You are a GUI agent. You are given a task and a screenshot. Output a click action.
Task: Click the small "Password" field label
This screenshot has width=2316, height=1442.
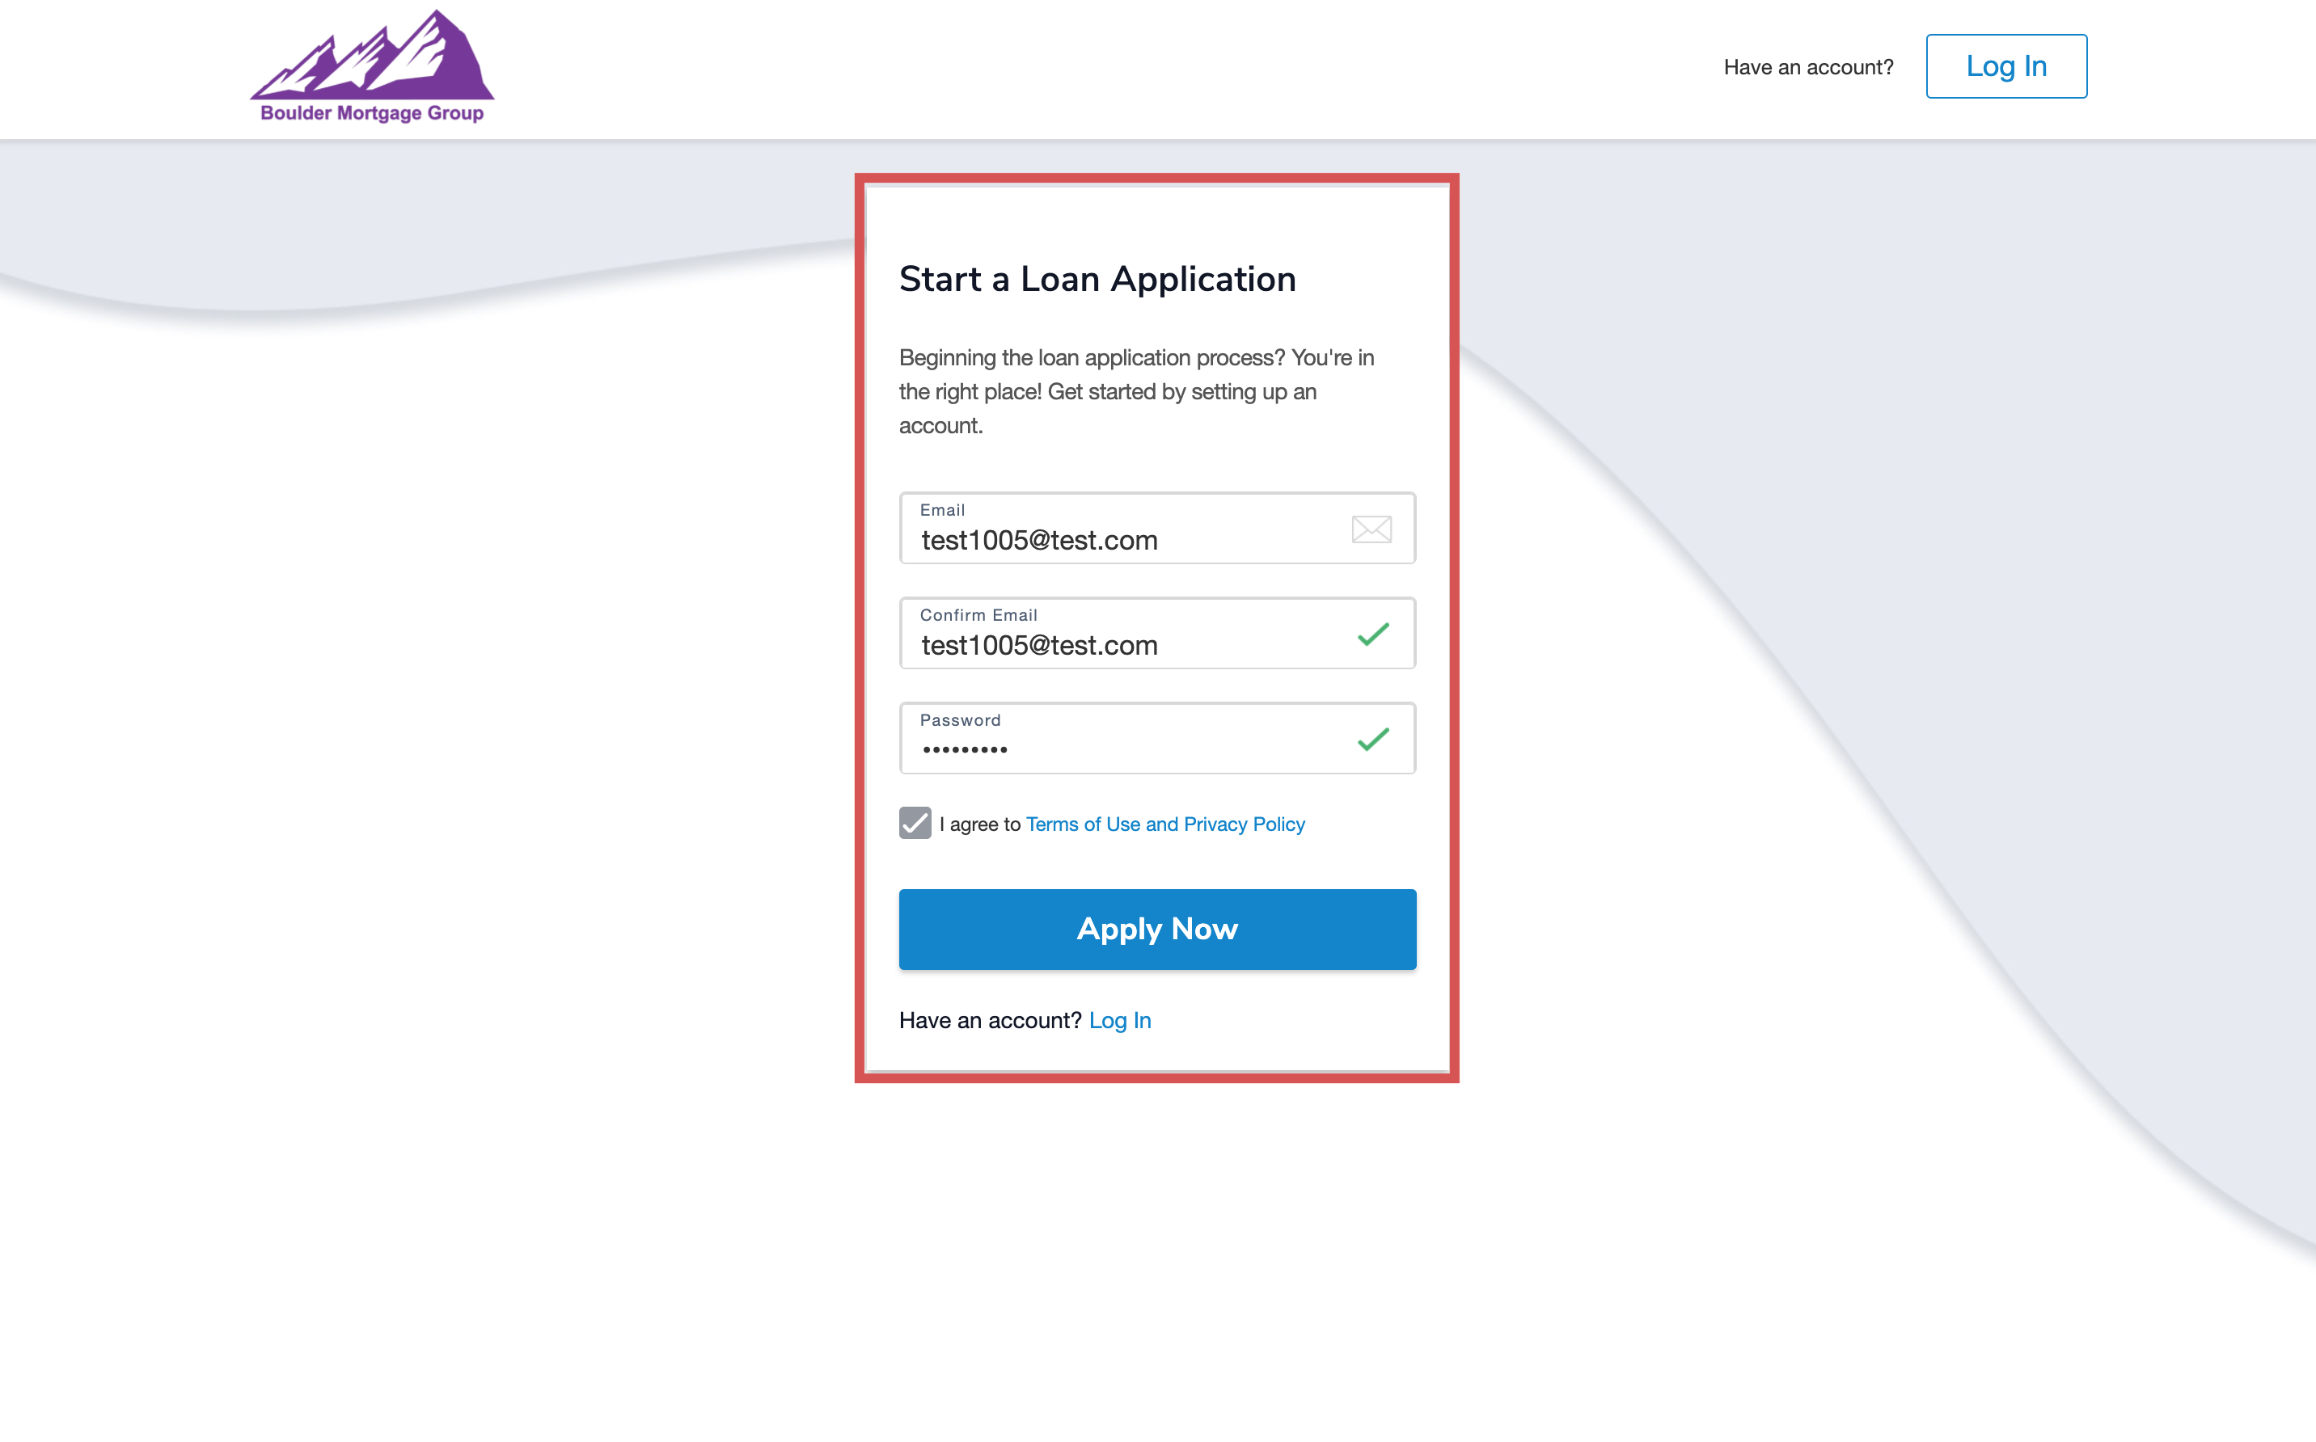coord(960,720)
